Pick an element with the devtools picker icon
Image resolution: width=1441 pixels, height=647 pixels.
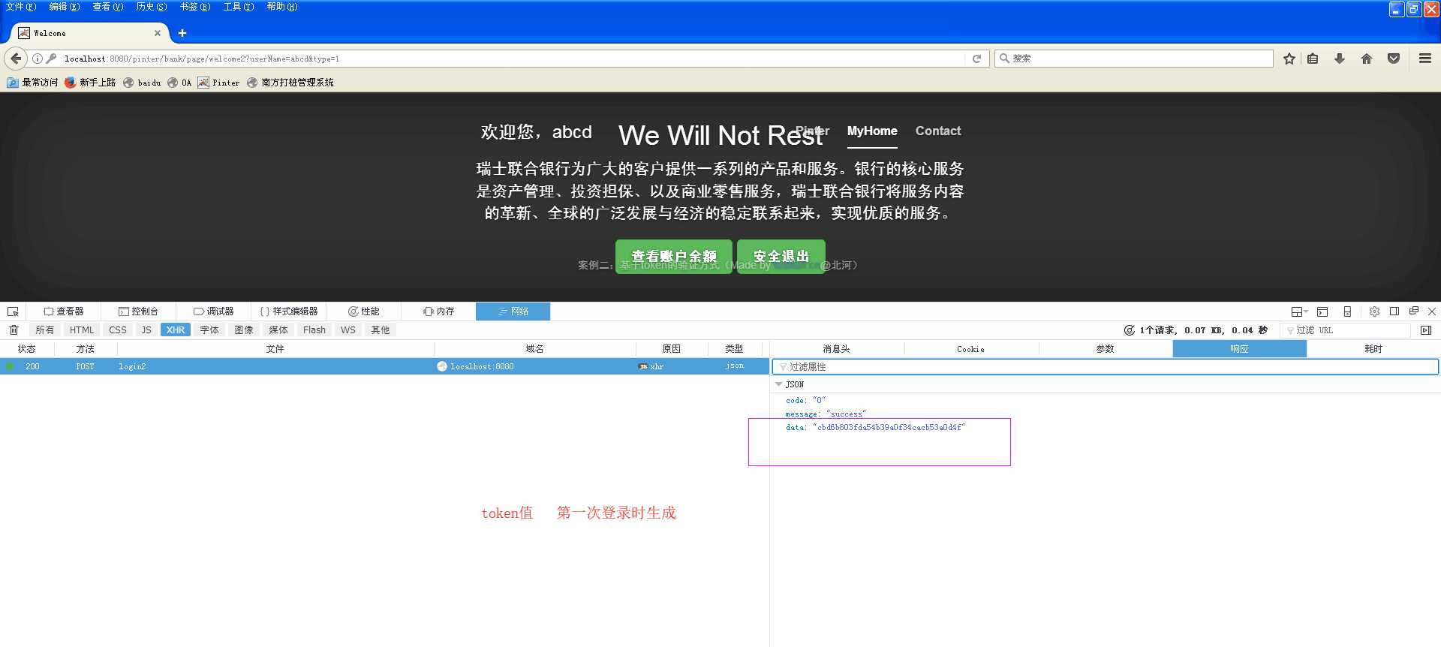pyautogui.click(x=13, y=311)
